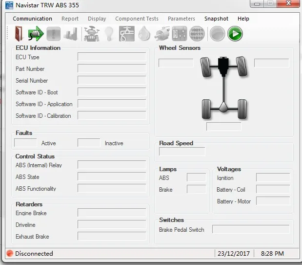This screenshot has width=302, height=265.
Task: Click the Control Status group heading
Action: pos(35,156)
